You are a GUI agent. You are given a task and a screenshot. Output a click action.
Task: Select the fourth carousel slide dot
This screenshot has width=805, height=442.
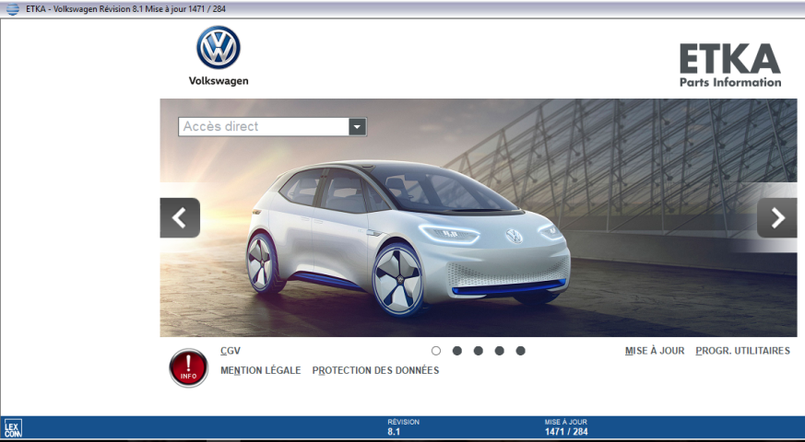(499, 351)
